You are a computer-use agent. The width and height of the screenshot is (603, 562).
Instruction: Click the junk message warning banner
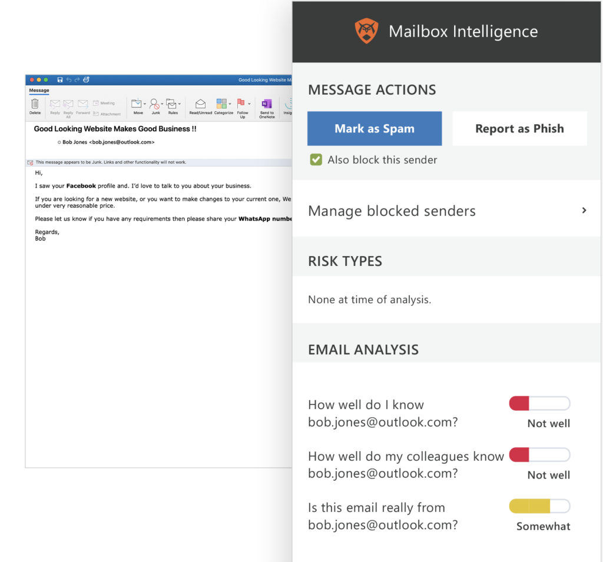coord(159,162)
